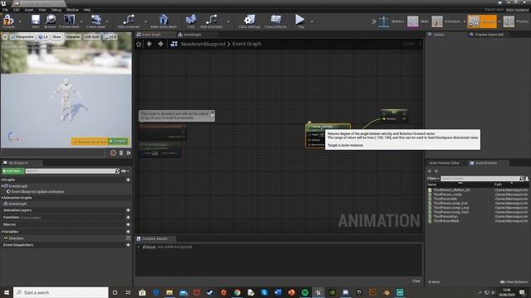
Task: Switch to the Anim Preview Editor tab
Action: click(x=444, y=163)
